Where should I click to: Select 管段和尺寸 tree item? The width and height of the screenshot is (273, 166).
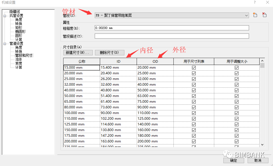coord(24,55)
